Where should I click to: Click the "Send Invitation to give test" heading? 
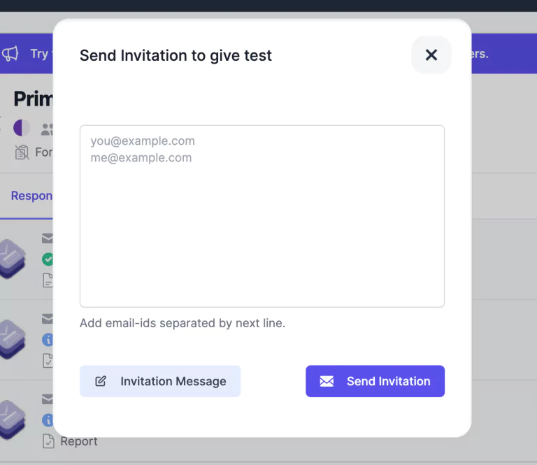point(176,55)
